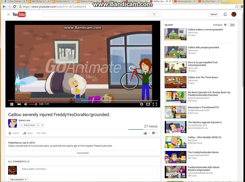Click the page vertical scrollbar
The width and height of the screenshot is (245, 182).
[x=242, y=50]
